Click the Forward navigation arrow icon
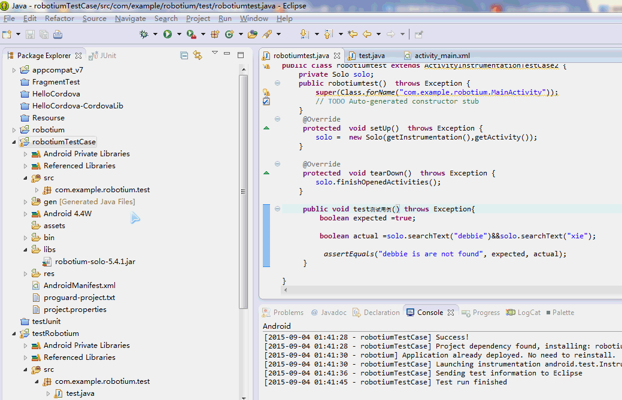 (391, 35)
